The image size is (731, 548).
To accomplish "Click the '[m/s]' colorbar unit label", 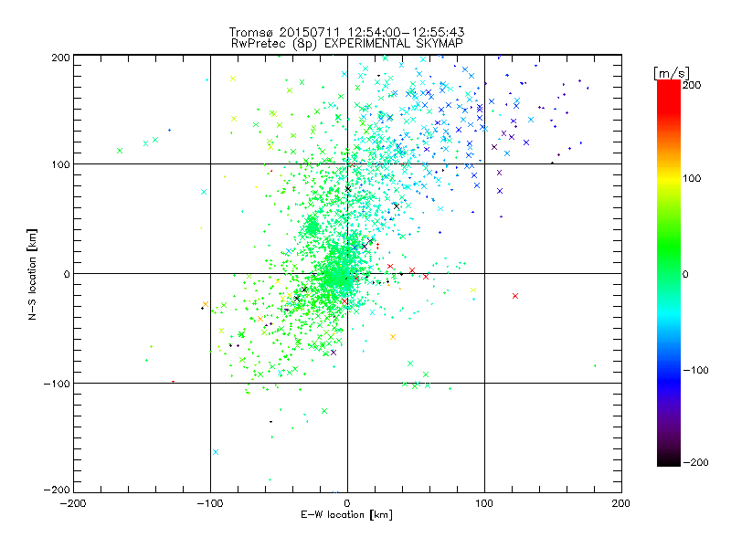I will pyautogui.click(x=672, y=73).
